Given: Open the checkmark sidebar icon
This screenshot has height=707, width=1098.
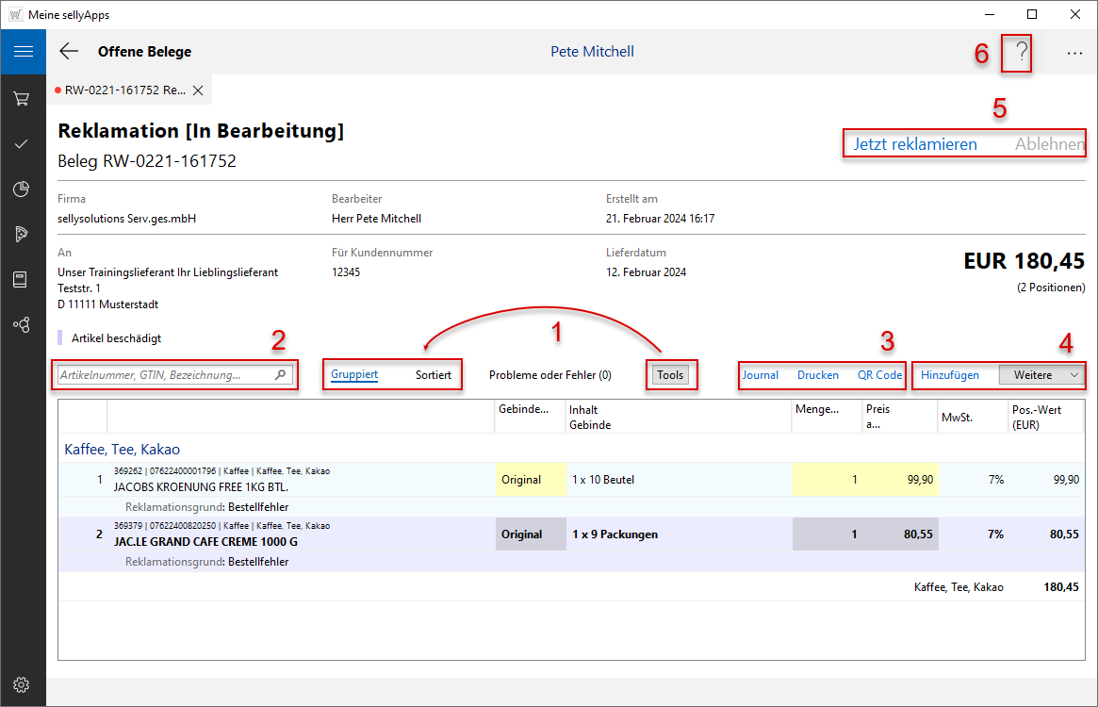Looking at the screenshot, I should pos(23,143).
